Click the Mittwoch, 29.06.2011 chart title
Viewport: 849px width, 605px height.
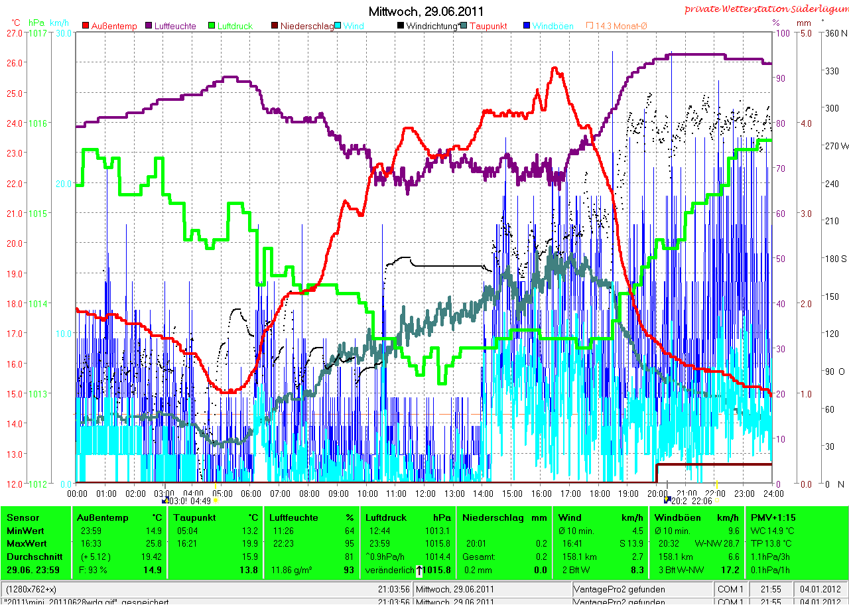pos(426,11)
